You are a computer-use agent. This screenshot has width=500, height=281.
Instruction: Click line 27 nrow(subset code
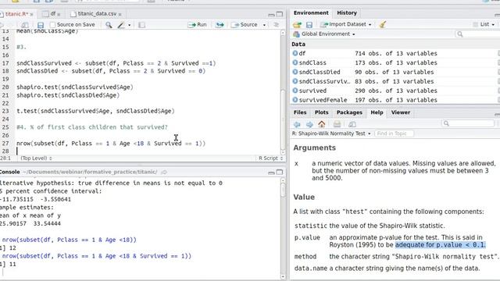click(111, 143)
